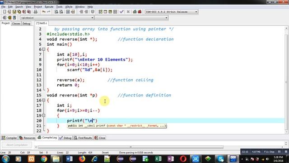Click the Close bottom panel tab
Screen dimensions: 289x163
click(100, 138)
